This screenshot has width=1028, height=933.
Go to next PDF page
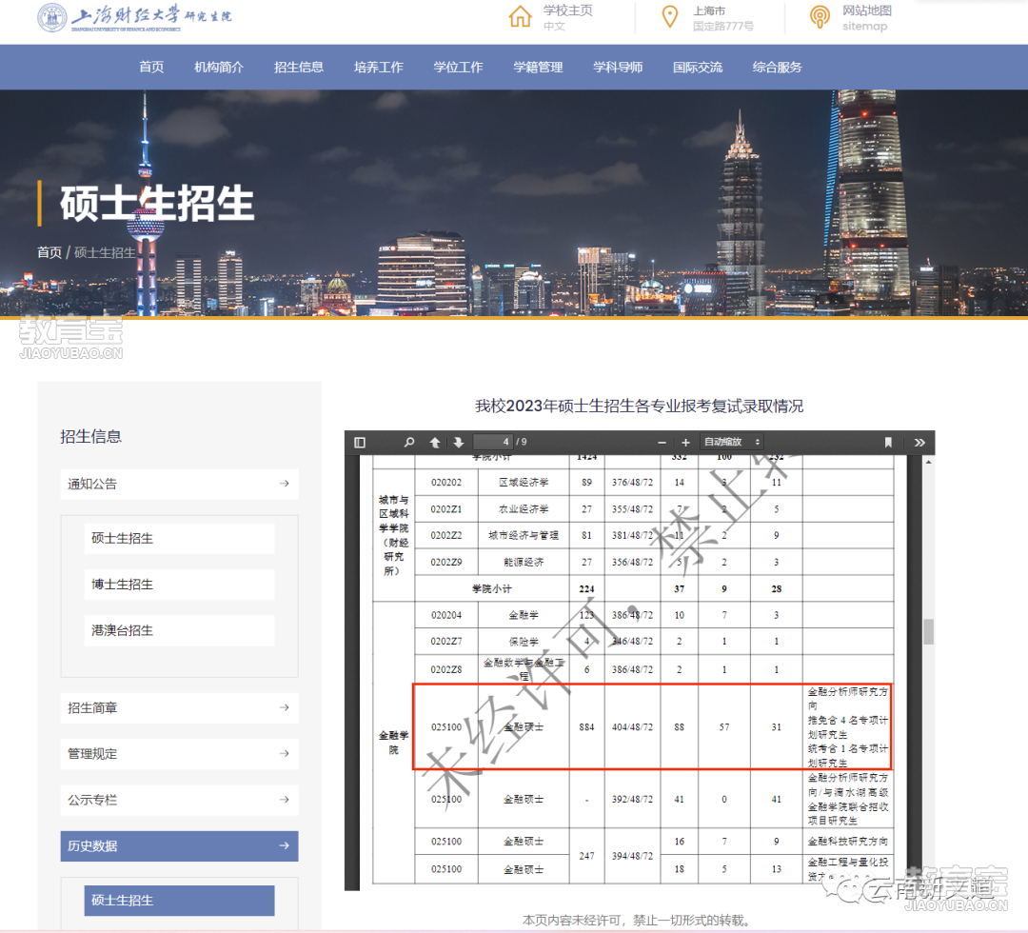(x=458, y=442)
